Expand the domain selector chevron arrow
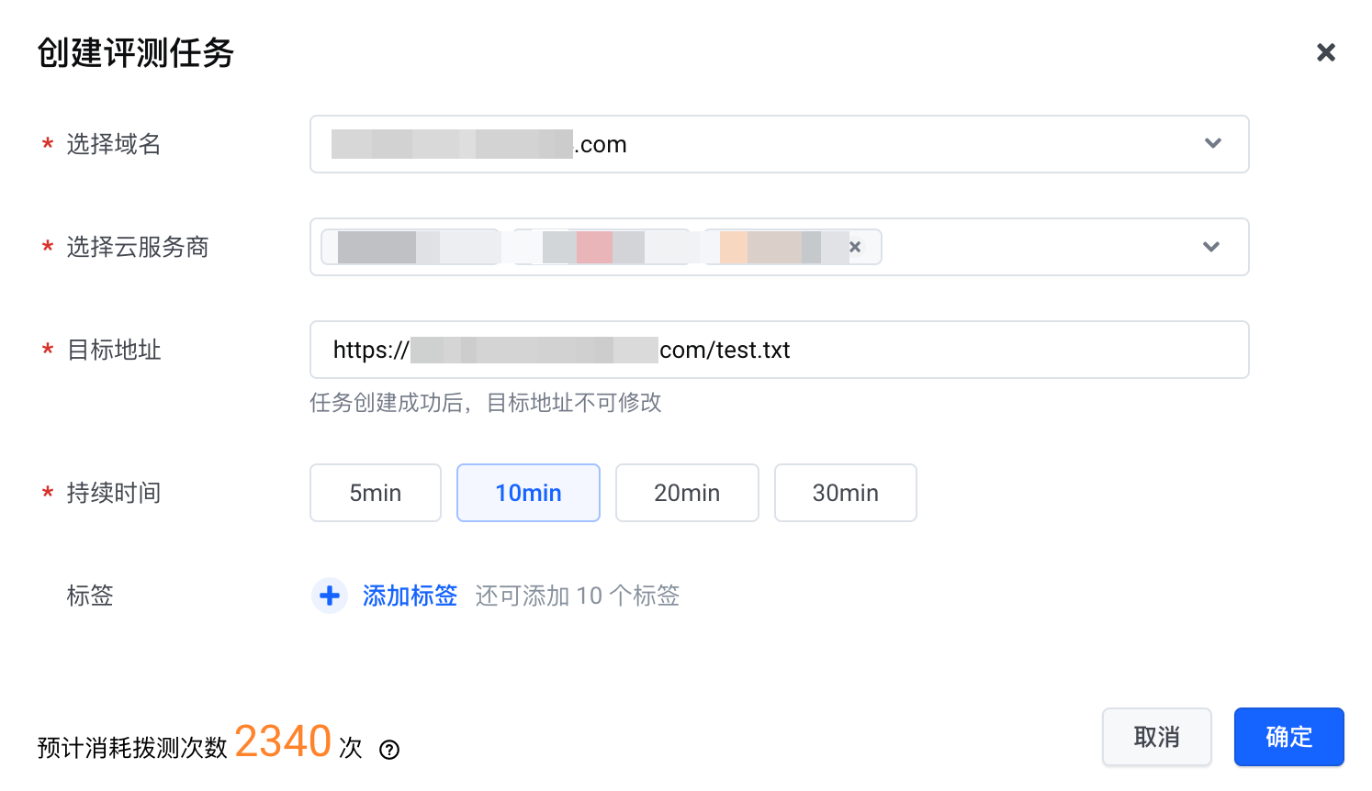The width and height of the screenshot is (1372, 791). pos(1212,143)
